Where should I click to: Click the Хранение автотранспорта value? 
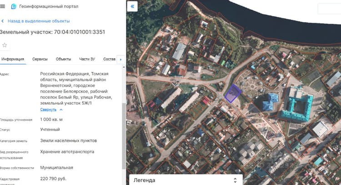point(67,152)
